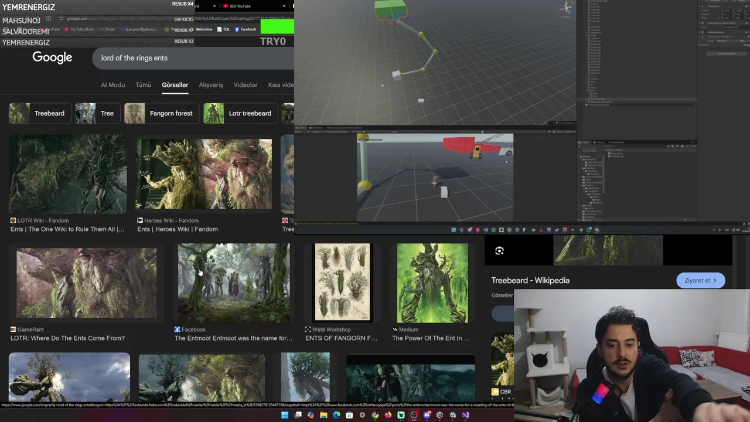Open the Heroes Wiki Treebeard face image
Screen dimensions: 750x422
204,174
